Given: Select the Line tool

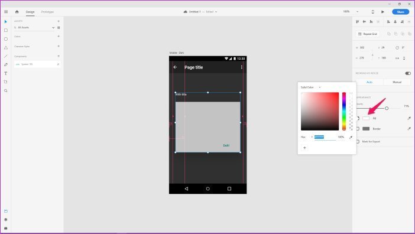Looking at the screenshot, I should tap(6, 56).
